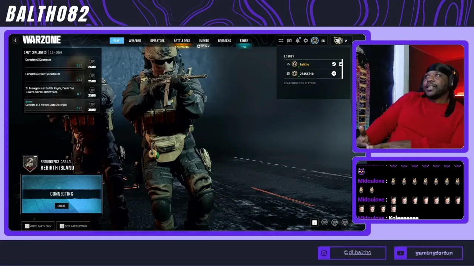Viewport: 474px width, 266px height.
Task: Click the Instagram icon in stream footer
Action: 324,253
